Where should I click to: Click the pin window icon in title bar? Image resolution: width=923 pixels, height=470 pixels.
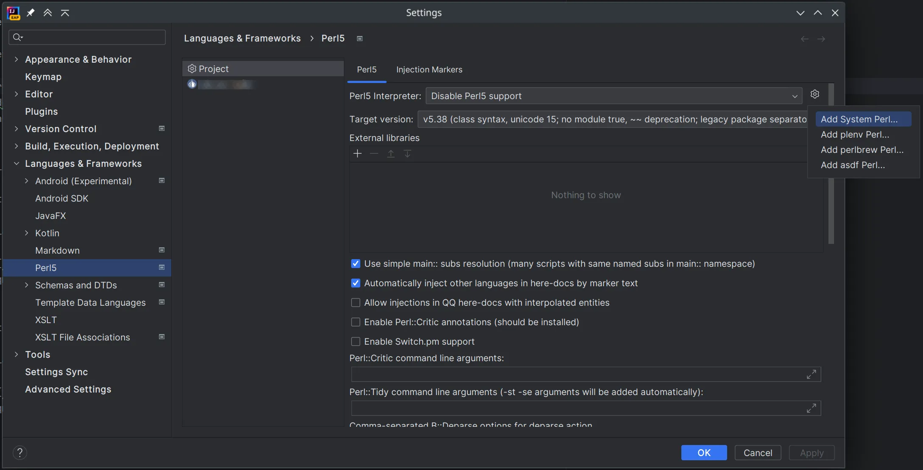(x=31, y=13)
